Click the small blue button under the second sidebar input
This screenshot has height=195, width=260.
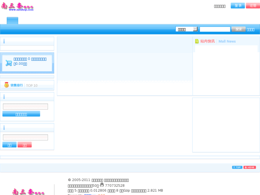[9, 145]
